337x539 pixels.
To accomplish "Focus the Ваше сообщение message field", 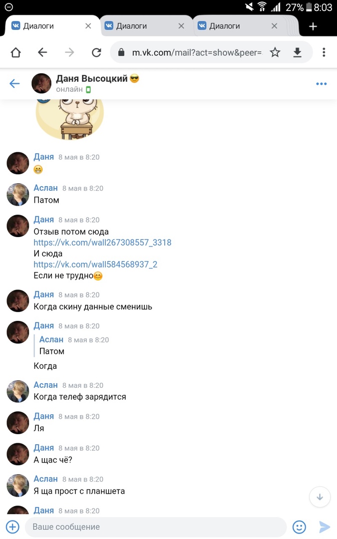I will (x=156, y=527).
